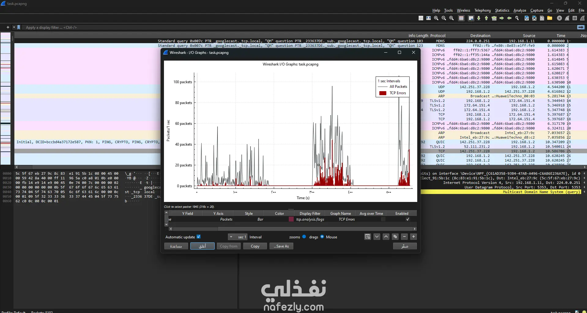
Task: Open the File menu
Action: click(581, 10)
